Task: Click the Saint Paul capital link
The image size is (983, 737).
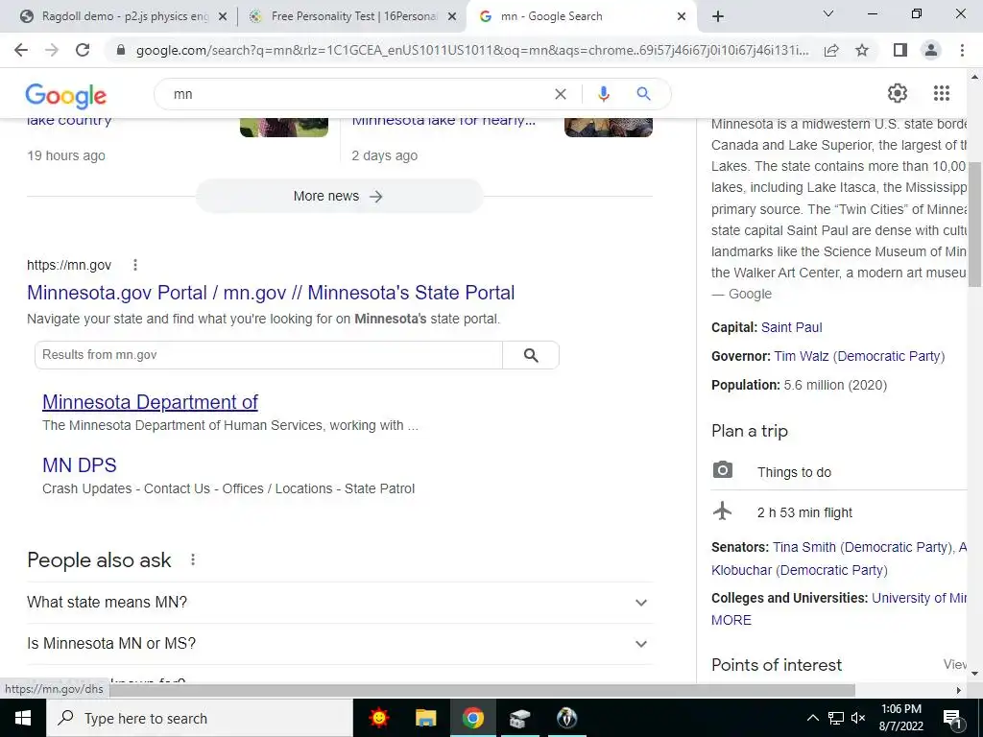Action: pyautogui.click(x=791, y=327)
